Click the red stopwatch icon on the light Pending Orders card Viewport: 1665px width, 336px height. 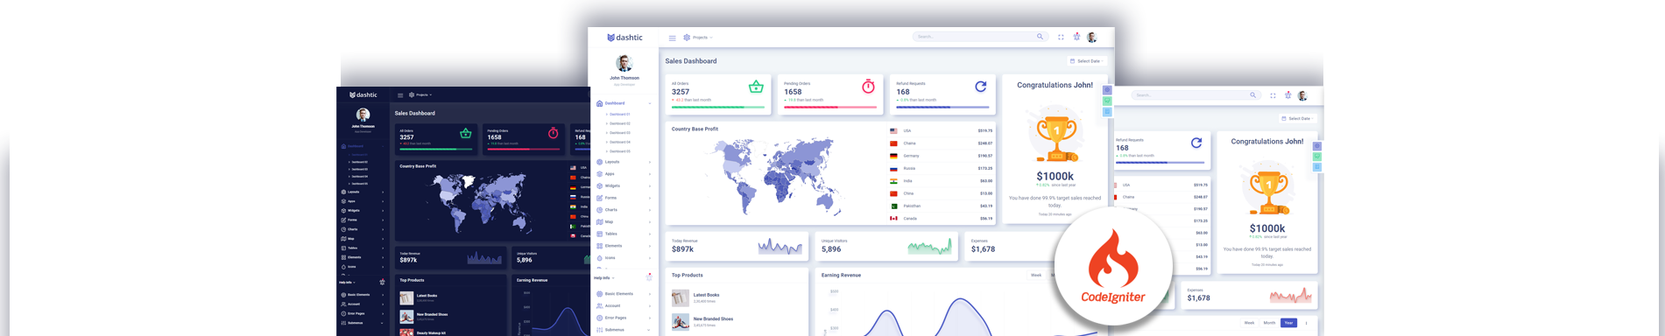coord(868,86)
